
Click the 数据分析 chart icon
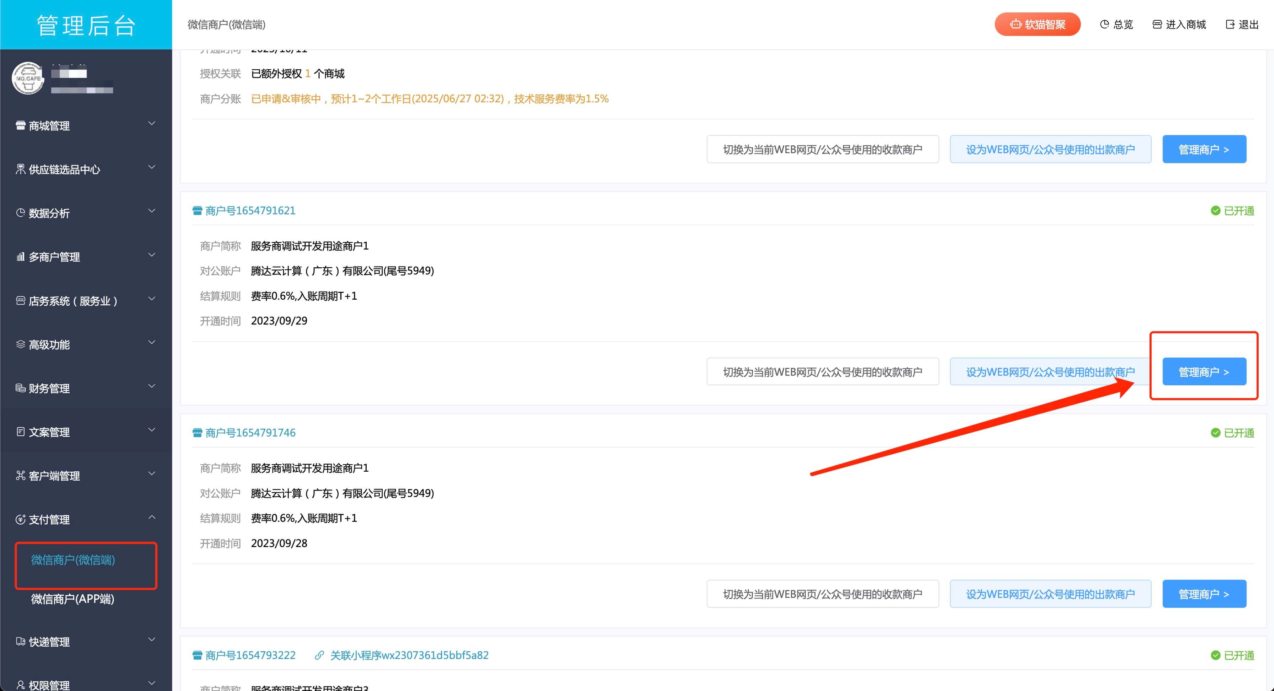(x=20, y=213)
